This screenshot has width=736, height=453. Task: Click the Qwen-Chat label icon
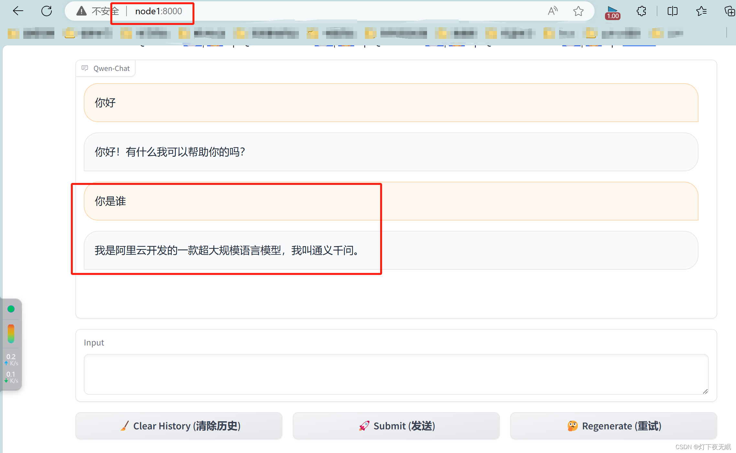pyautogui.click(x=85, y=68)
